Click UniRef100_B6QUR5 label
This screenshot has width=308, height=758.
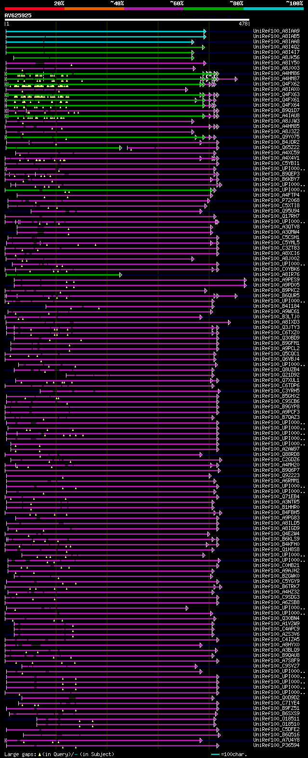(276, 295)
